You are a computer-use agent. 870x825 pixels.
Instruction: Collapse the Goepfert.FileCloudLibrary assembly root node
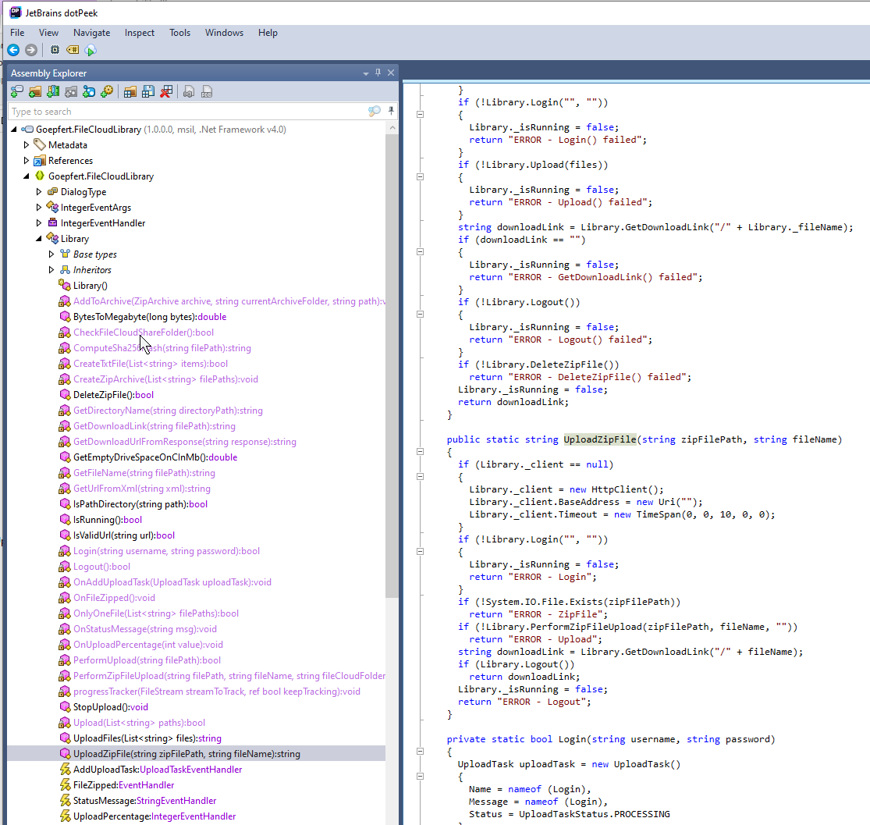14,130
